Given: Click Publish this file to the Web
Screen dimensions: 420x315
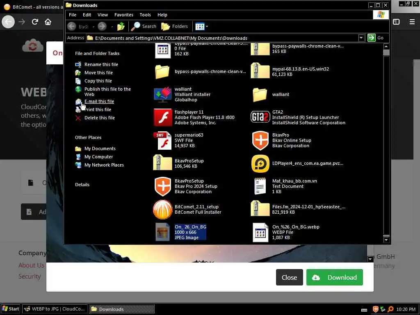Looking at the screenshot, I should point(107,91).
